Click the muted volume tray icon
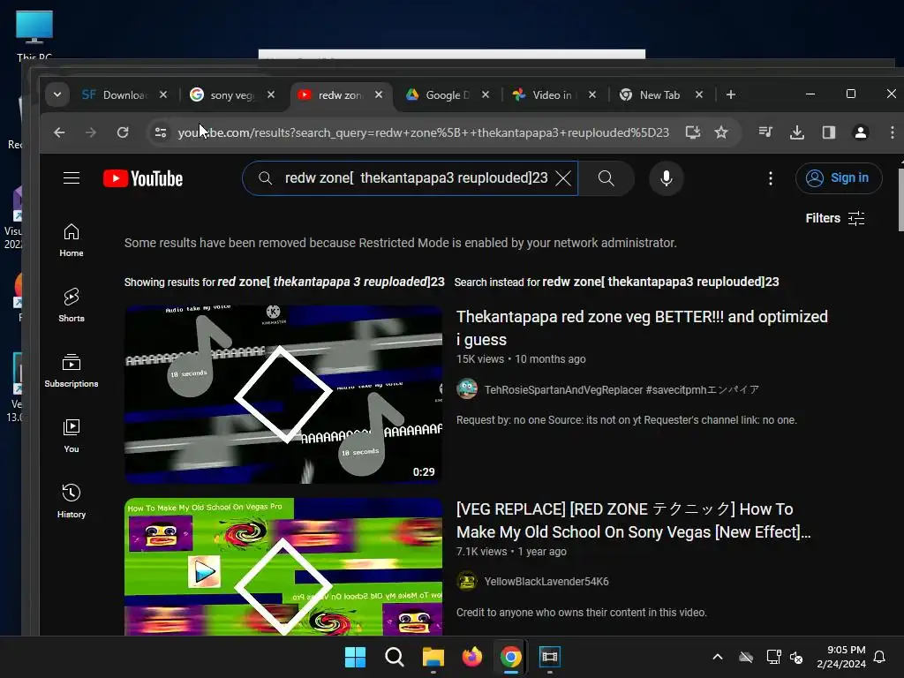Image resolution: width=904 pixels, height=678 pixels. [796, 657]
